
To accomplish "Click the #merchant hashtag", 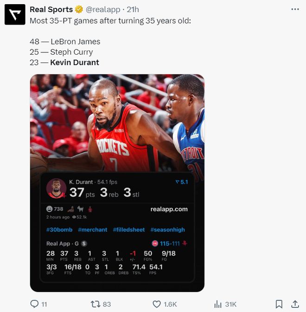I will pos(92,230).
